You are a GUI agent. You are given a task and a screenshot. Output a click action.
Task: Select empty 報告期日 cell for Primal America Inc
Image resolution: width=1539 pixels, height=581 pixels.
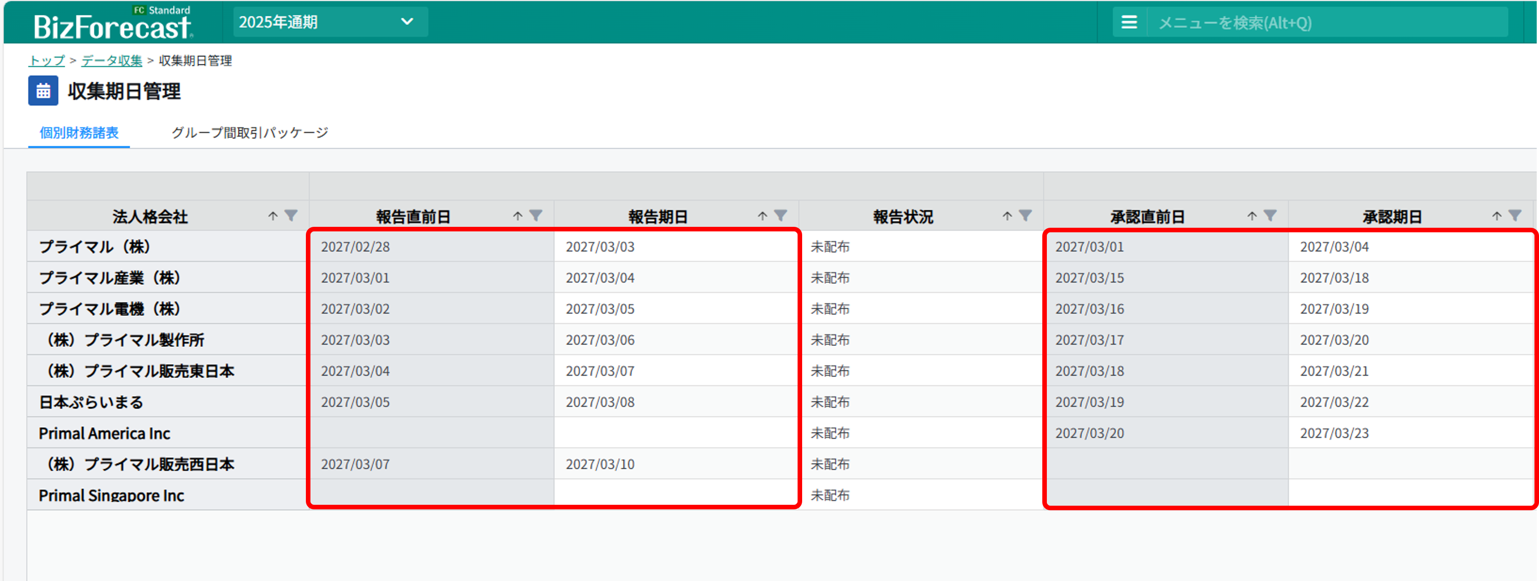click(675, 433)
